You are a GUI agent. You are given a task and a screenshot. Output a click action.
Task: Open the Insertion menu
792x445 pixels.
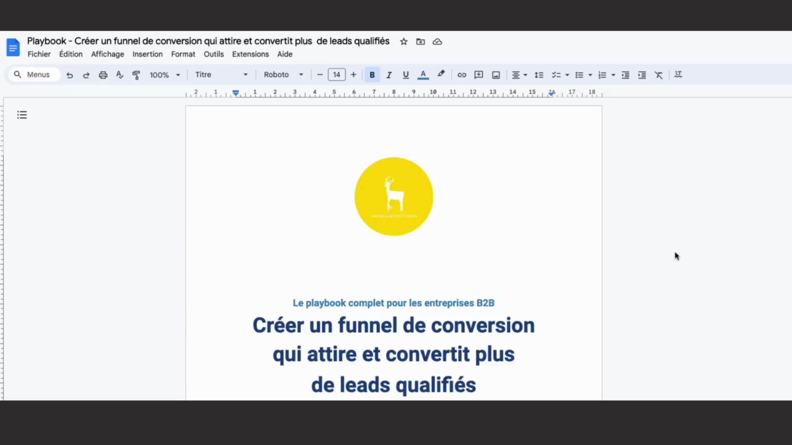[147, 54]
